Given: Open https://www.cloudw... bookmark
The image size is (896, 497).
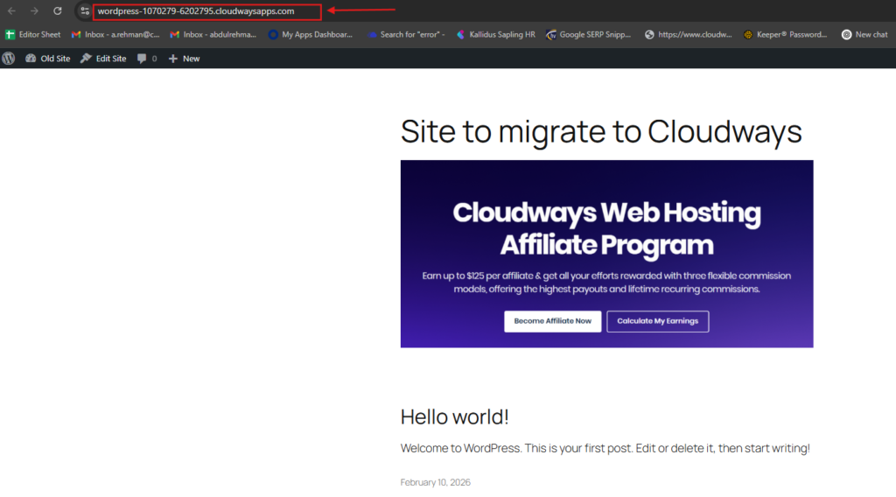Looking at the screenshot, I should click(x=688, y=35).
